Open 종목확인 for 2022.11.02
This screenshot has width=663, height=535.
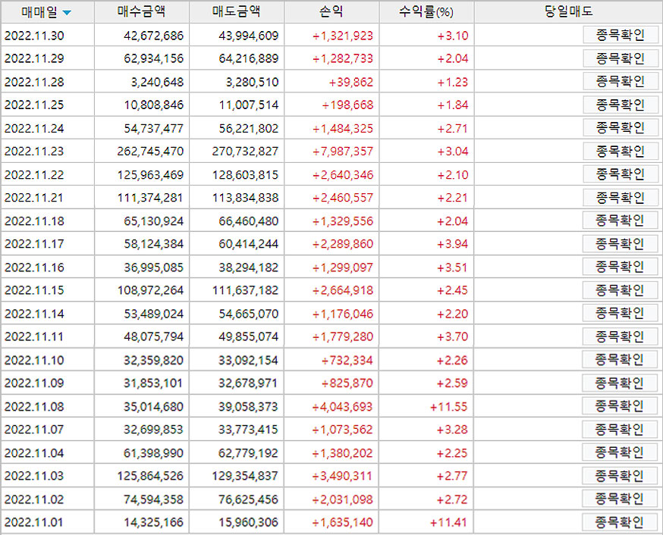[x=620, y=499]
